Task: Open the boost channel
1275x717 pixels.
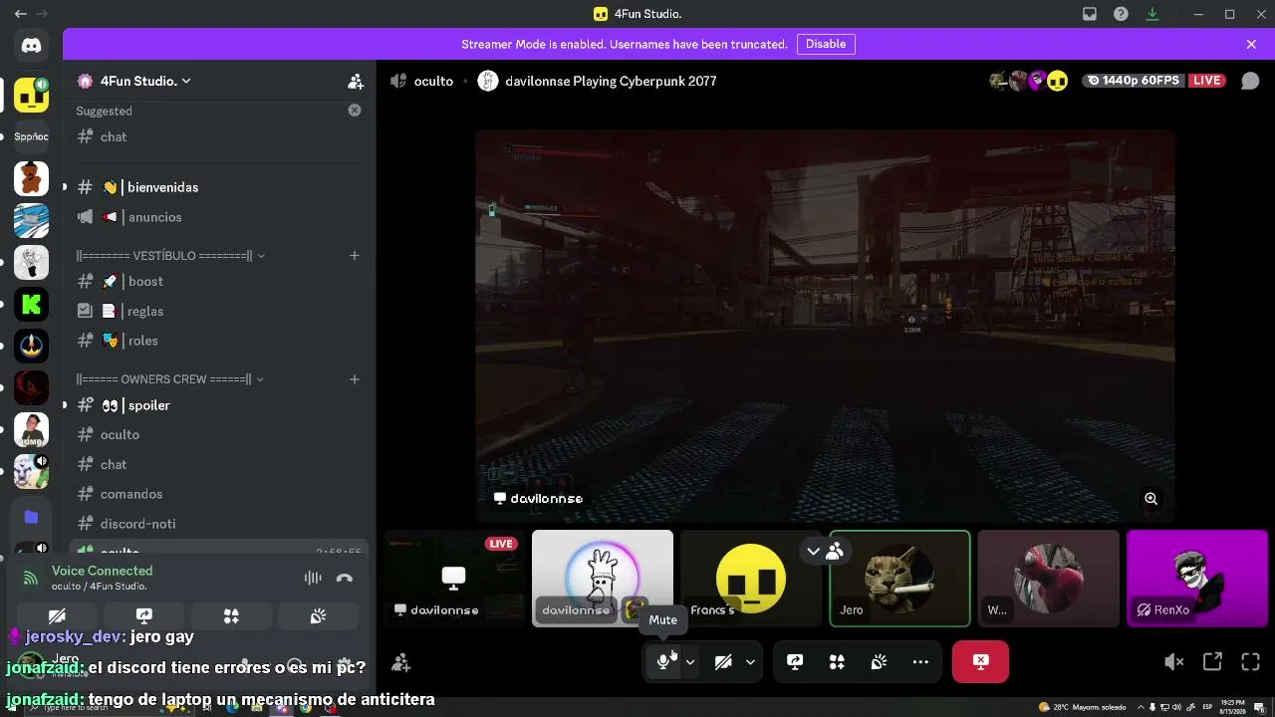Action: [x=219, y=281]
